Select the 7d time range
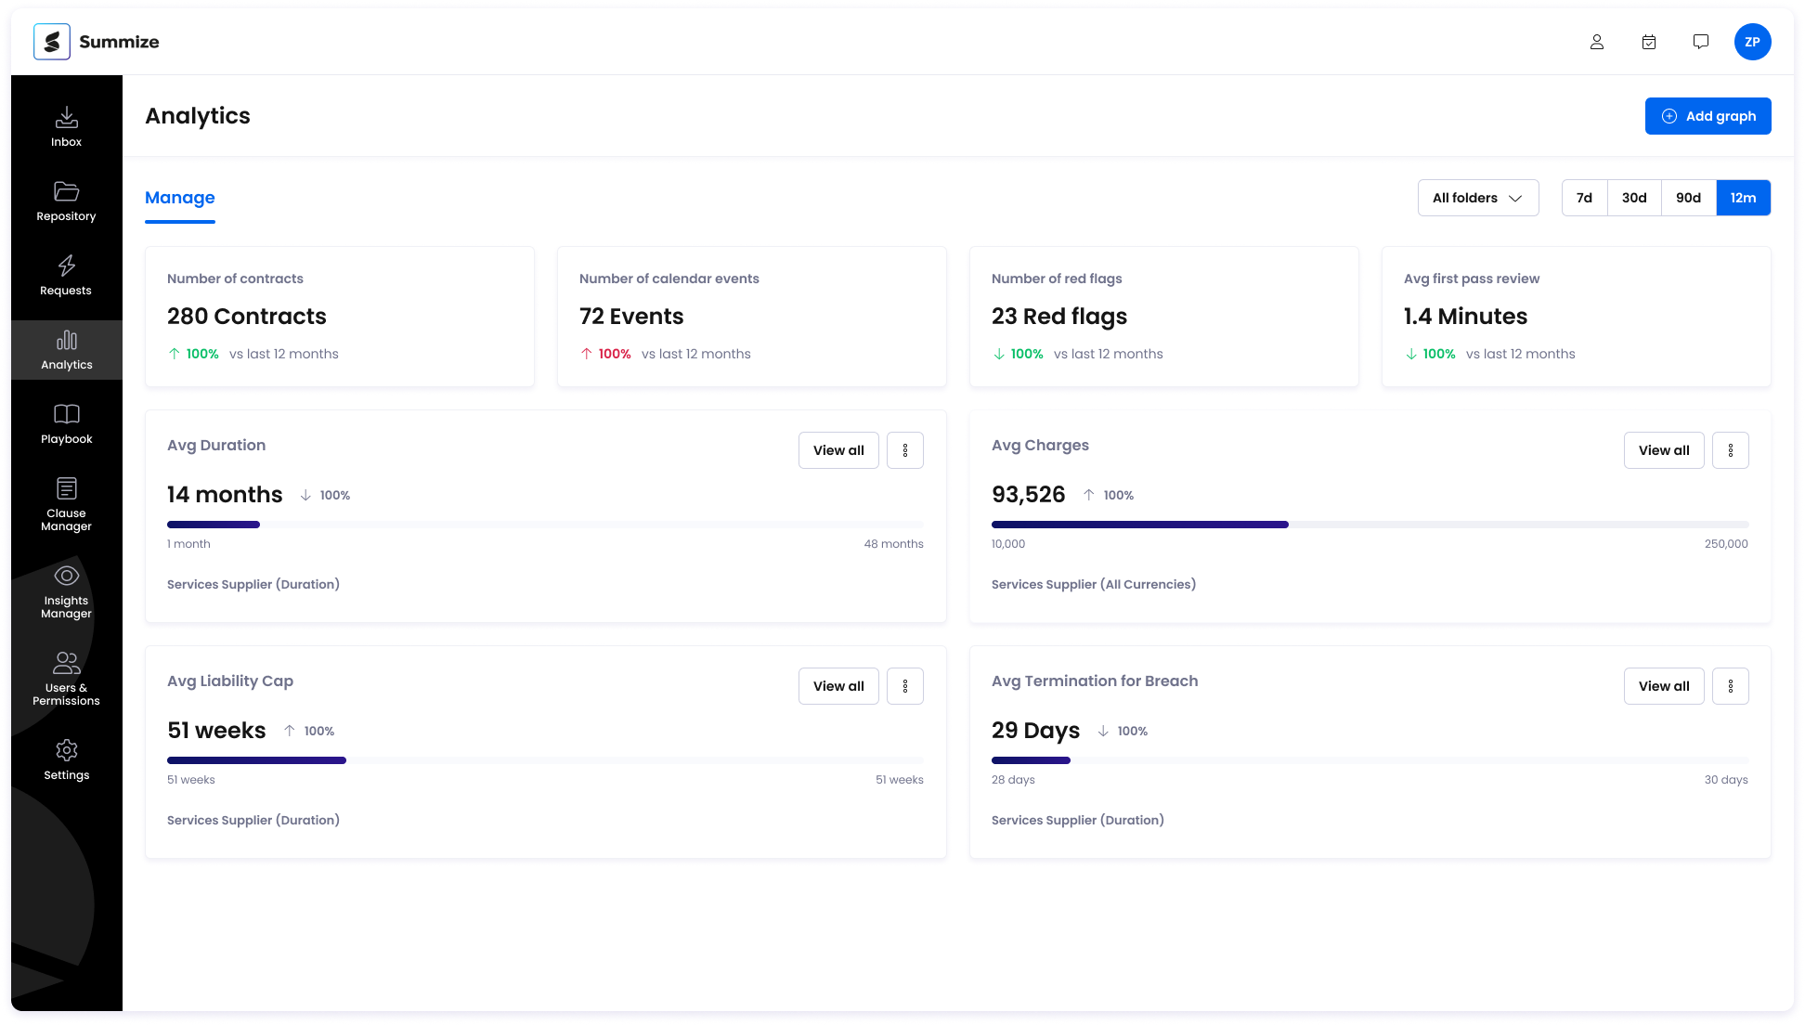 [1584, 198]
